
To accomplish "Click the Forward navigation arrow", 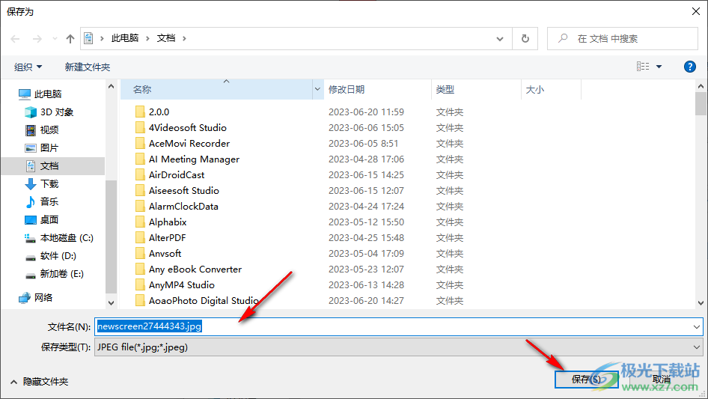I will pos(37,39).
